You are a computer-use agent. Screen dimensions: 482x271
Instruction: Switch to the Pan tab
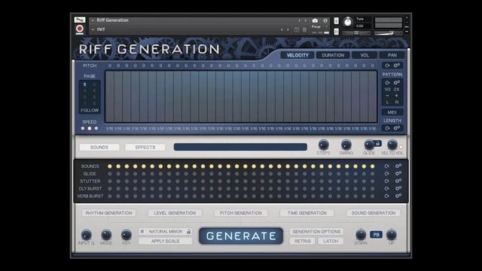392,55
